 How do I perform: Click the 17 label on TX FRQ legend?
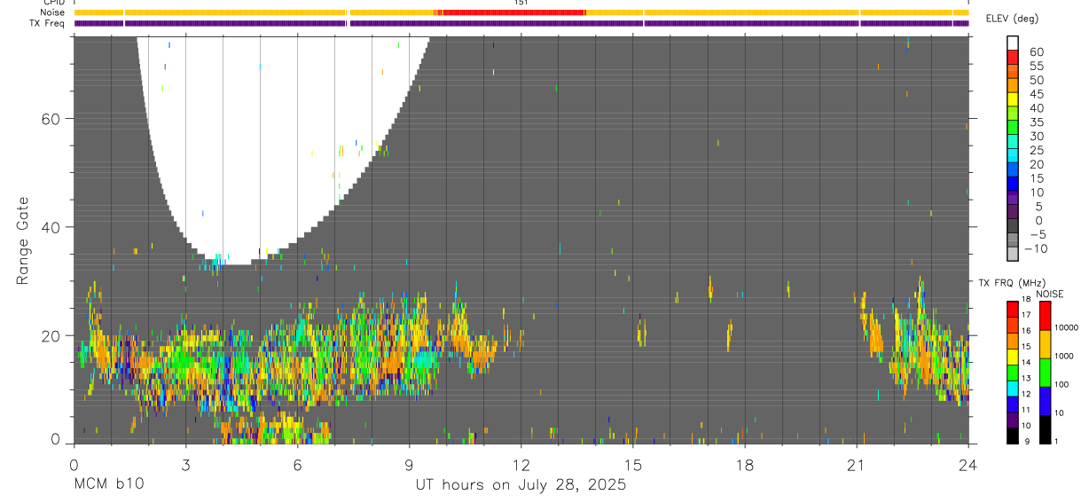click(x=1027, y=315)
